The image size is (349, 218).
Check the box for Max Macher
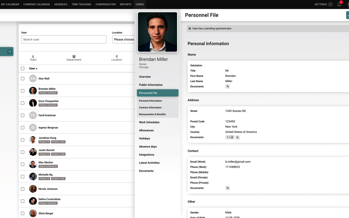(x=23, y=164)
